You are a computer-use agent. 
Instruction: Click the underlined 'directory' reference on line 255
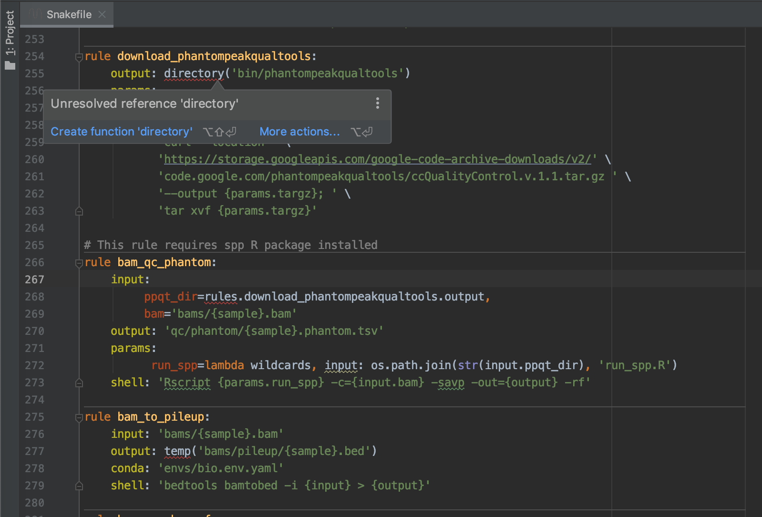(194, 73)
